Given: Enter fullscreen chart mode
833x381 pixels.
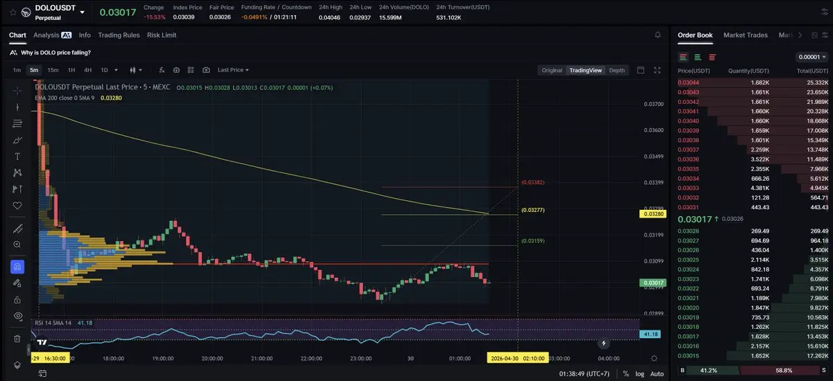Looking at the screenshot, I should [658, 70].
